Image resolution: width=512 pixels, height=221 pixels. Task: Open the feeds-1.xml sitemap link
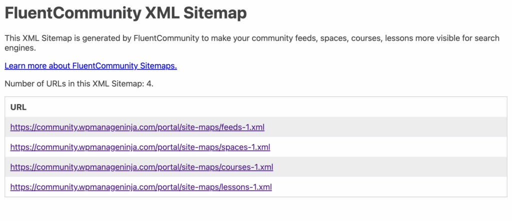click(x=137, y=127)
